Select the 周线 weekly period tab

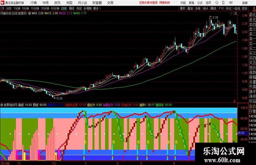(72, 8)
